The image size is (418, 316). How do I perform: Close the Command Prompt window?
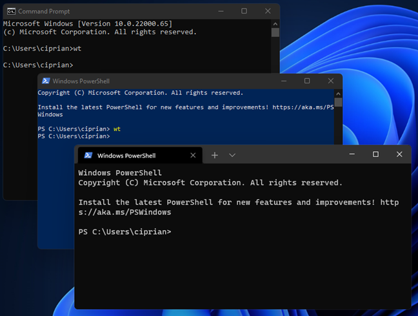click(x=268, y=11)
